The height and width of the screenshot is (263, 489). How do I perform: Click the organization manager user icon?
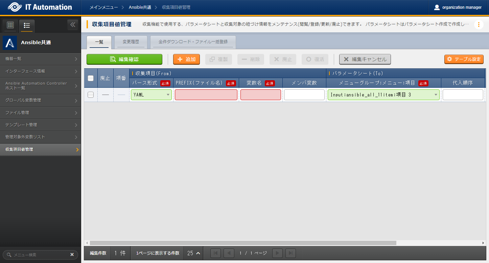click(x=437, y=7)
